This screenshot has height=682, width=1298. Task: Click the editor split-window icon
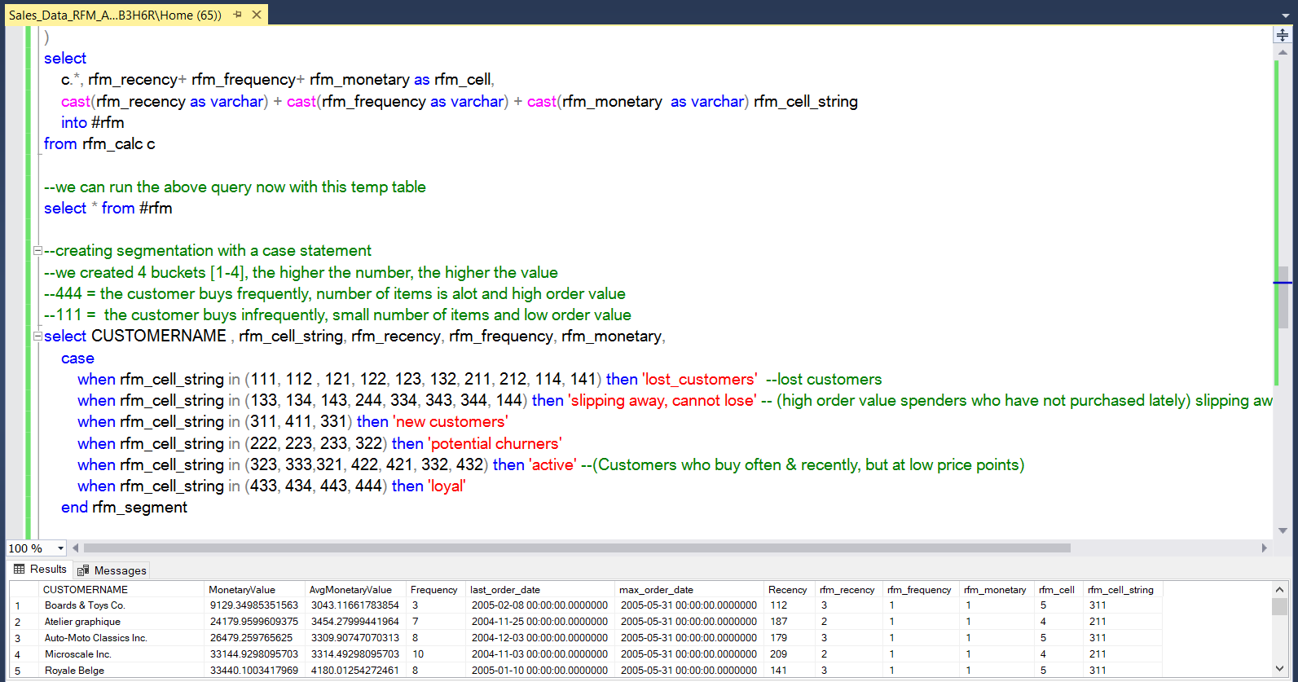pos(1283,35)
